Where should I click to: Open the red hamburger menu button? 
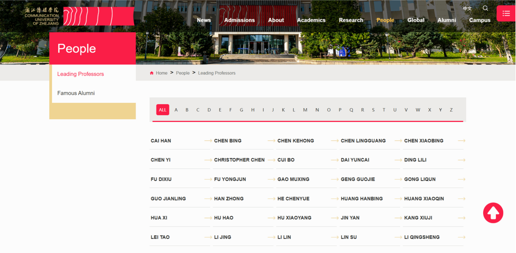point(506,13)
